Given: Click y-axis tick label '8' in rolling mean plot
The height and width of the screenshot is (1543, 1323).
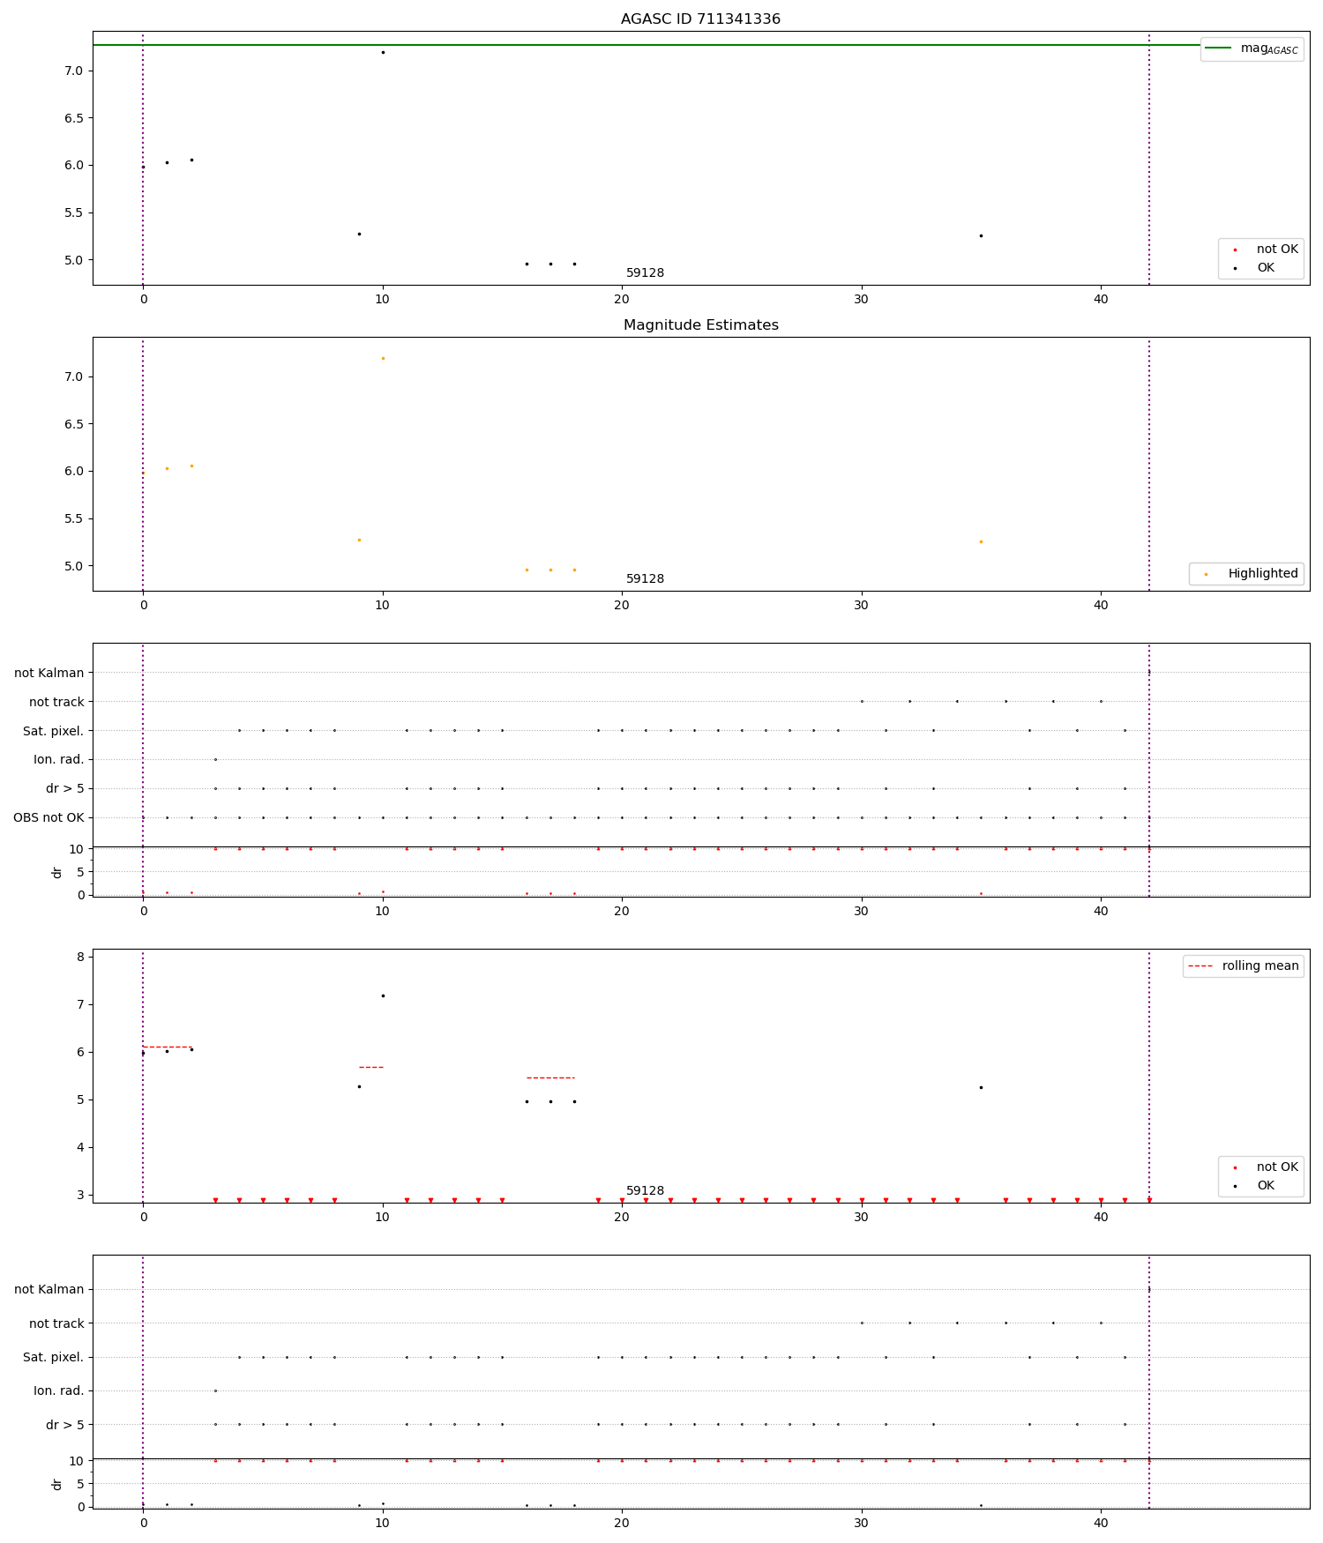Looking at the screenshot, I should coord(80,957).
